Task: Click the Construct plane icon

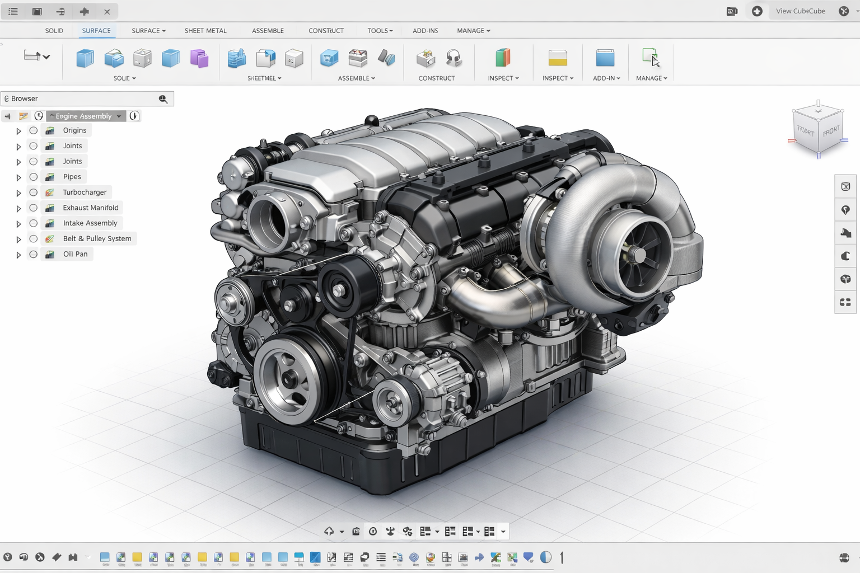Action: 426,58
